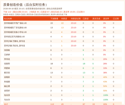Click the 待跟进 column header

[64, 19]
